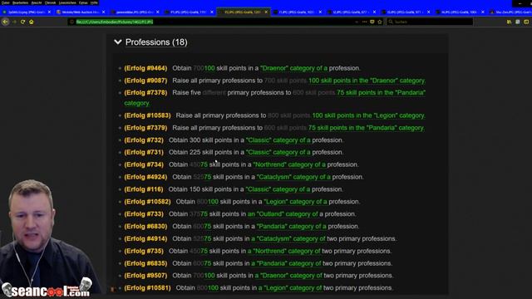532x299 pixels.
Task: Click the (Erfolg #732) label
Action: (144, 140)
